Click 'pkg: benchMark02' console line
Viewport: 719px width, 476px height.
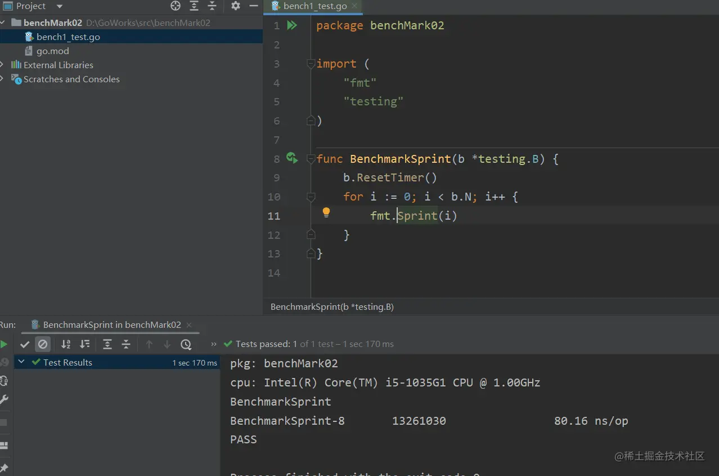coord(284,364)
